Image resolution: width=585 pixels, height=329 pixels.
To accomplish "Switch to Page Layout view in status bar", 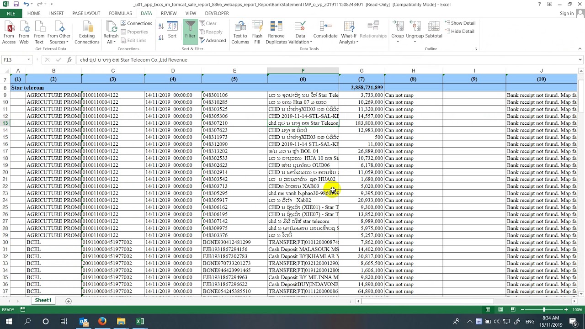I will (x=500, y=310).
